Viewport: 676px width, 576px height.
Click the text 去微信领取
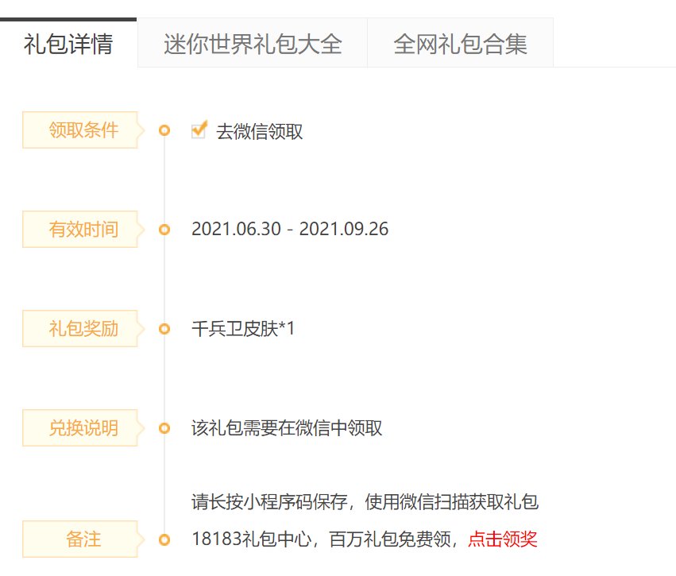point(260,131)
